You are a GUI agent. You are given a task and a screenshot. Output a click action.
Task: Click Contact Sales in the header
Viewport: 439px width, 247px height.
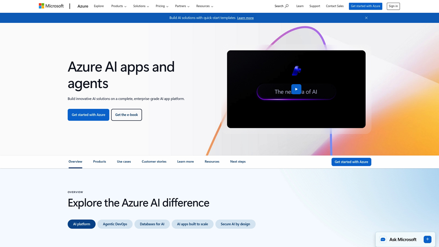pyautogui.click(x=335, y=6)
